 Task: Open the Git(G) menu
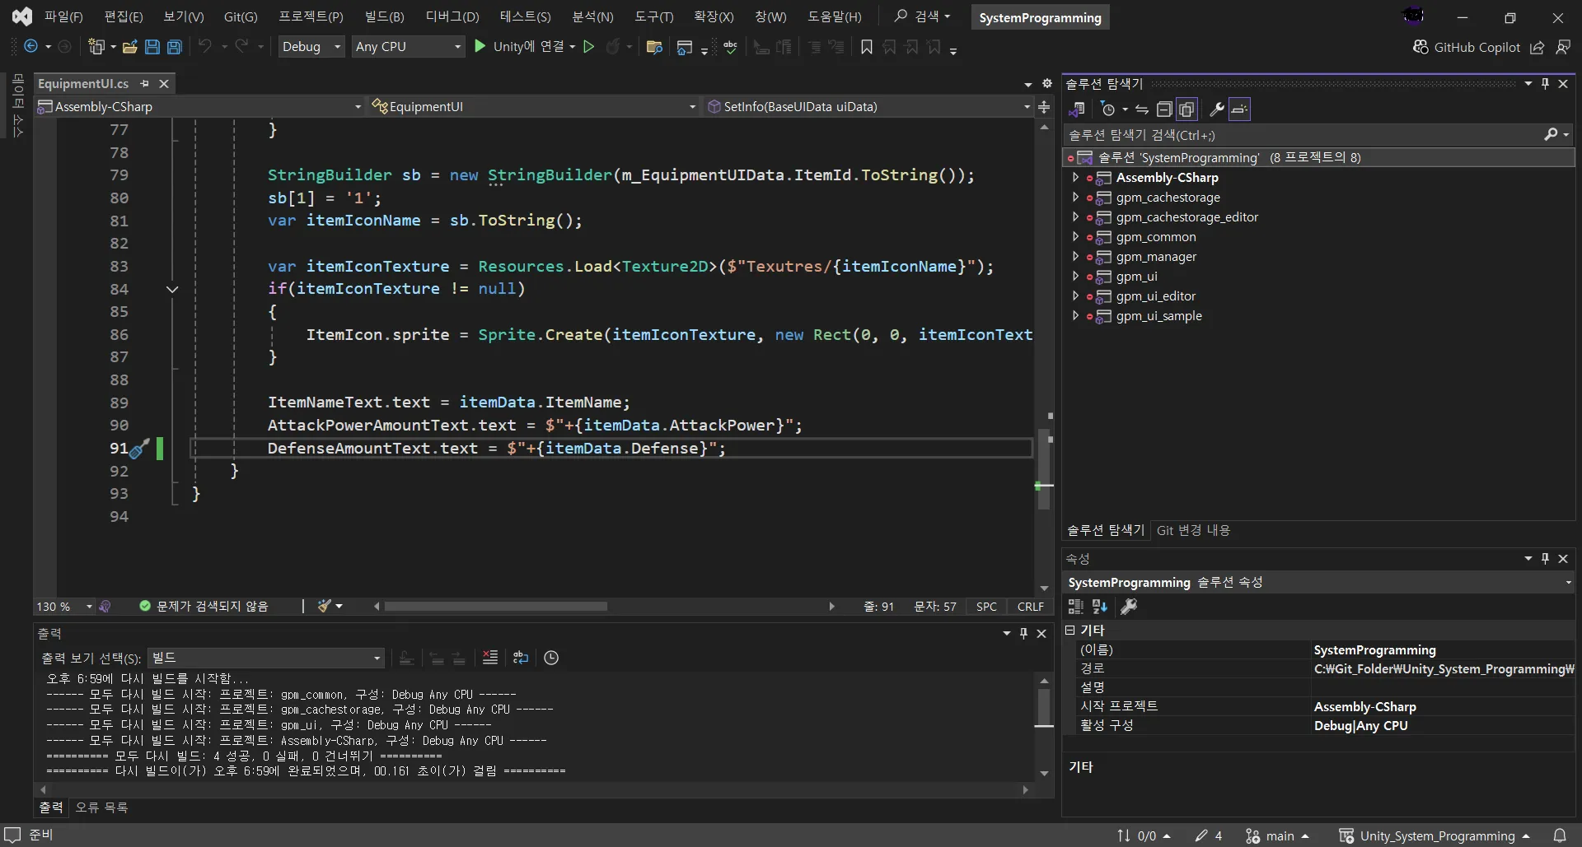click(x=241, y=16)
